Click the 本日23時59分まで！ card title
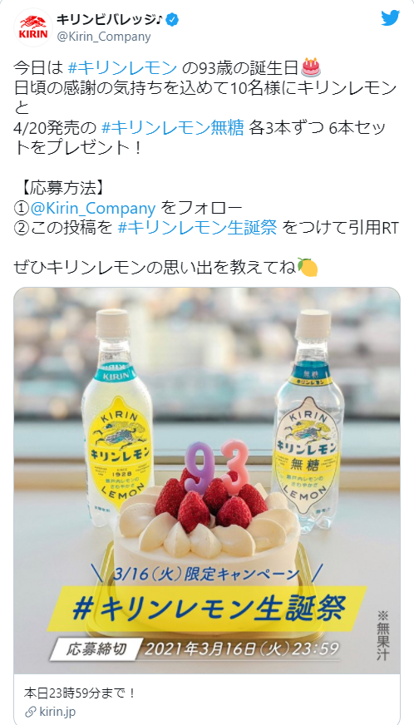Image resolution: width=414 pixels, height=725 pixels. (x=80, y=693)
